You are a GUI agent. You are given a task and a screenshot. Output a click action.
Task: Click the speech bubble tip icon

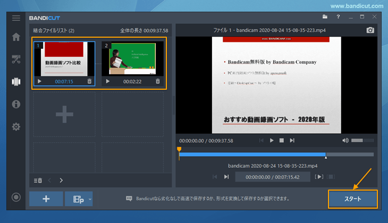129,199
